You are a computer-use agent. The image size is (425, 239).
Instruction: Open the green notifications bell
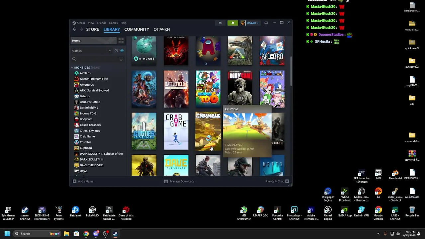[x=233, y=23]
